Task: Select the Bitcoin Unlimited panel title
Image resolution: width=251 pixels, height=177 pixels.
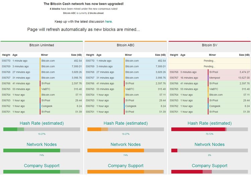Action: pyautogui.click(x=41, y=45)
